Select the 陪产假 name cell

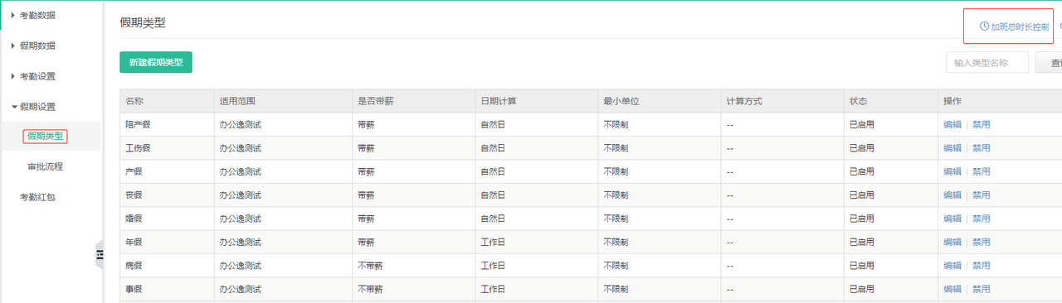point(138,125)
